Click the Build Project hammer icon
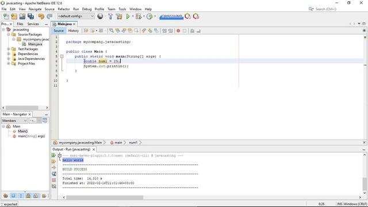Viewport: 368px width, 207px height. click(x=110, y=16)
